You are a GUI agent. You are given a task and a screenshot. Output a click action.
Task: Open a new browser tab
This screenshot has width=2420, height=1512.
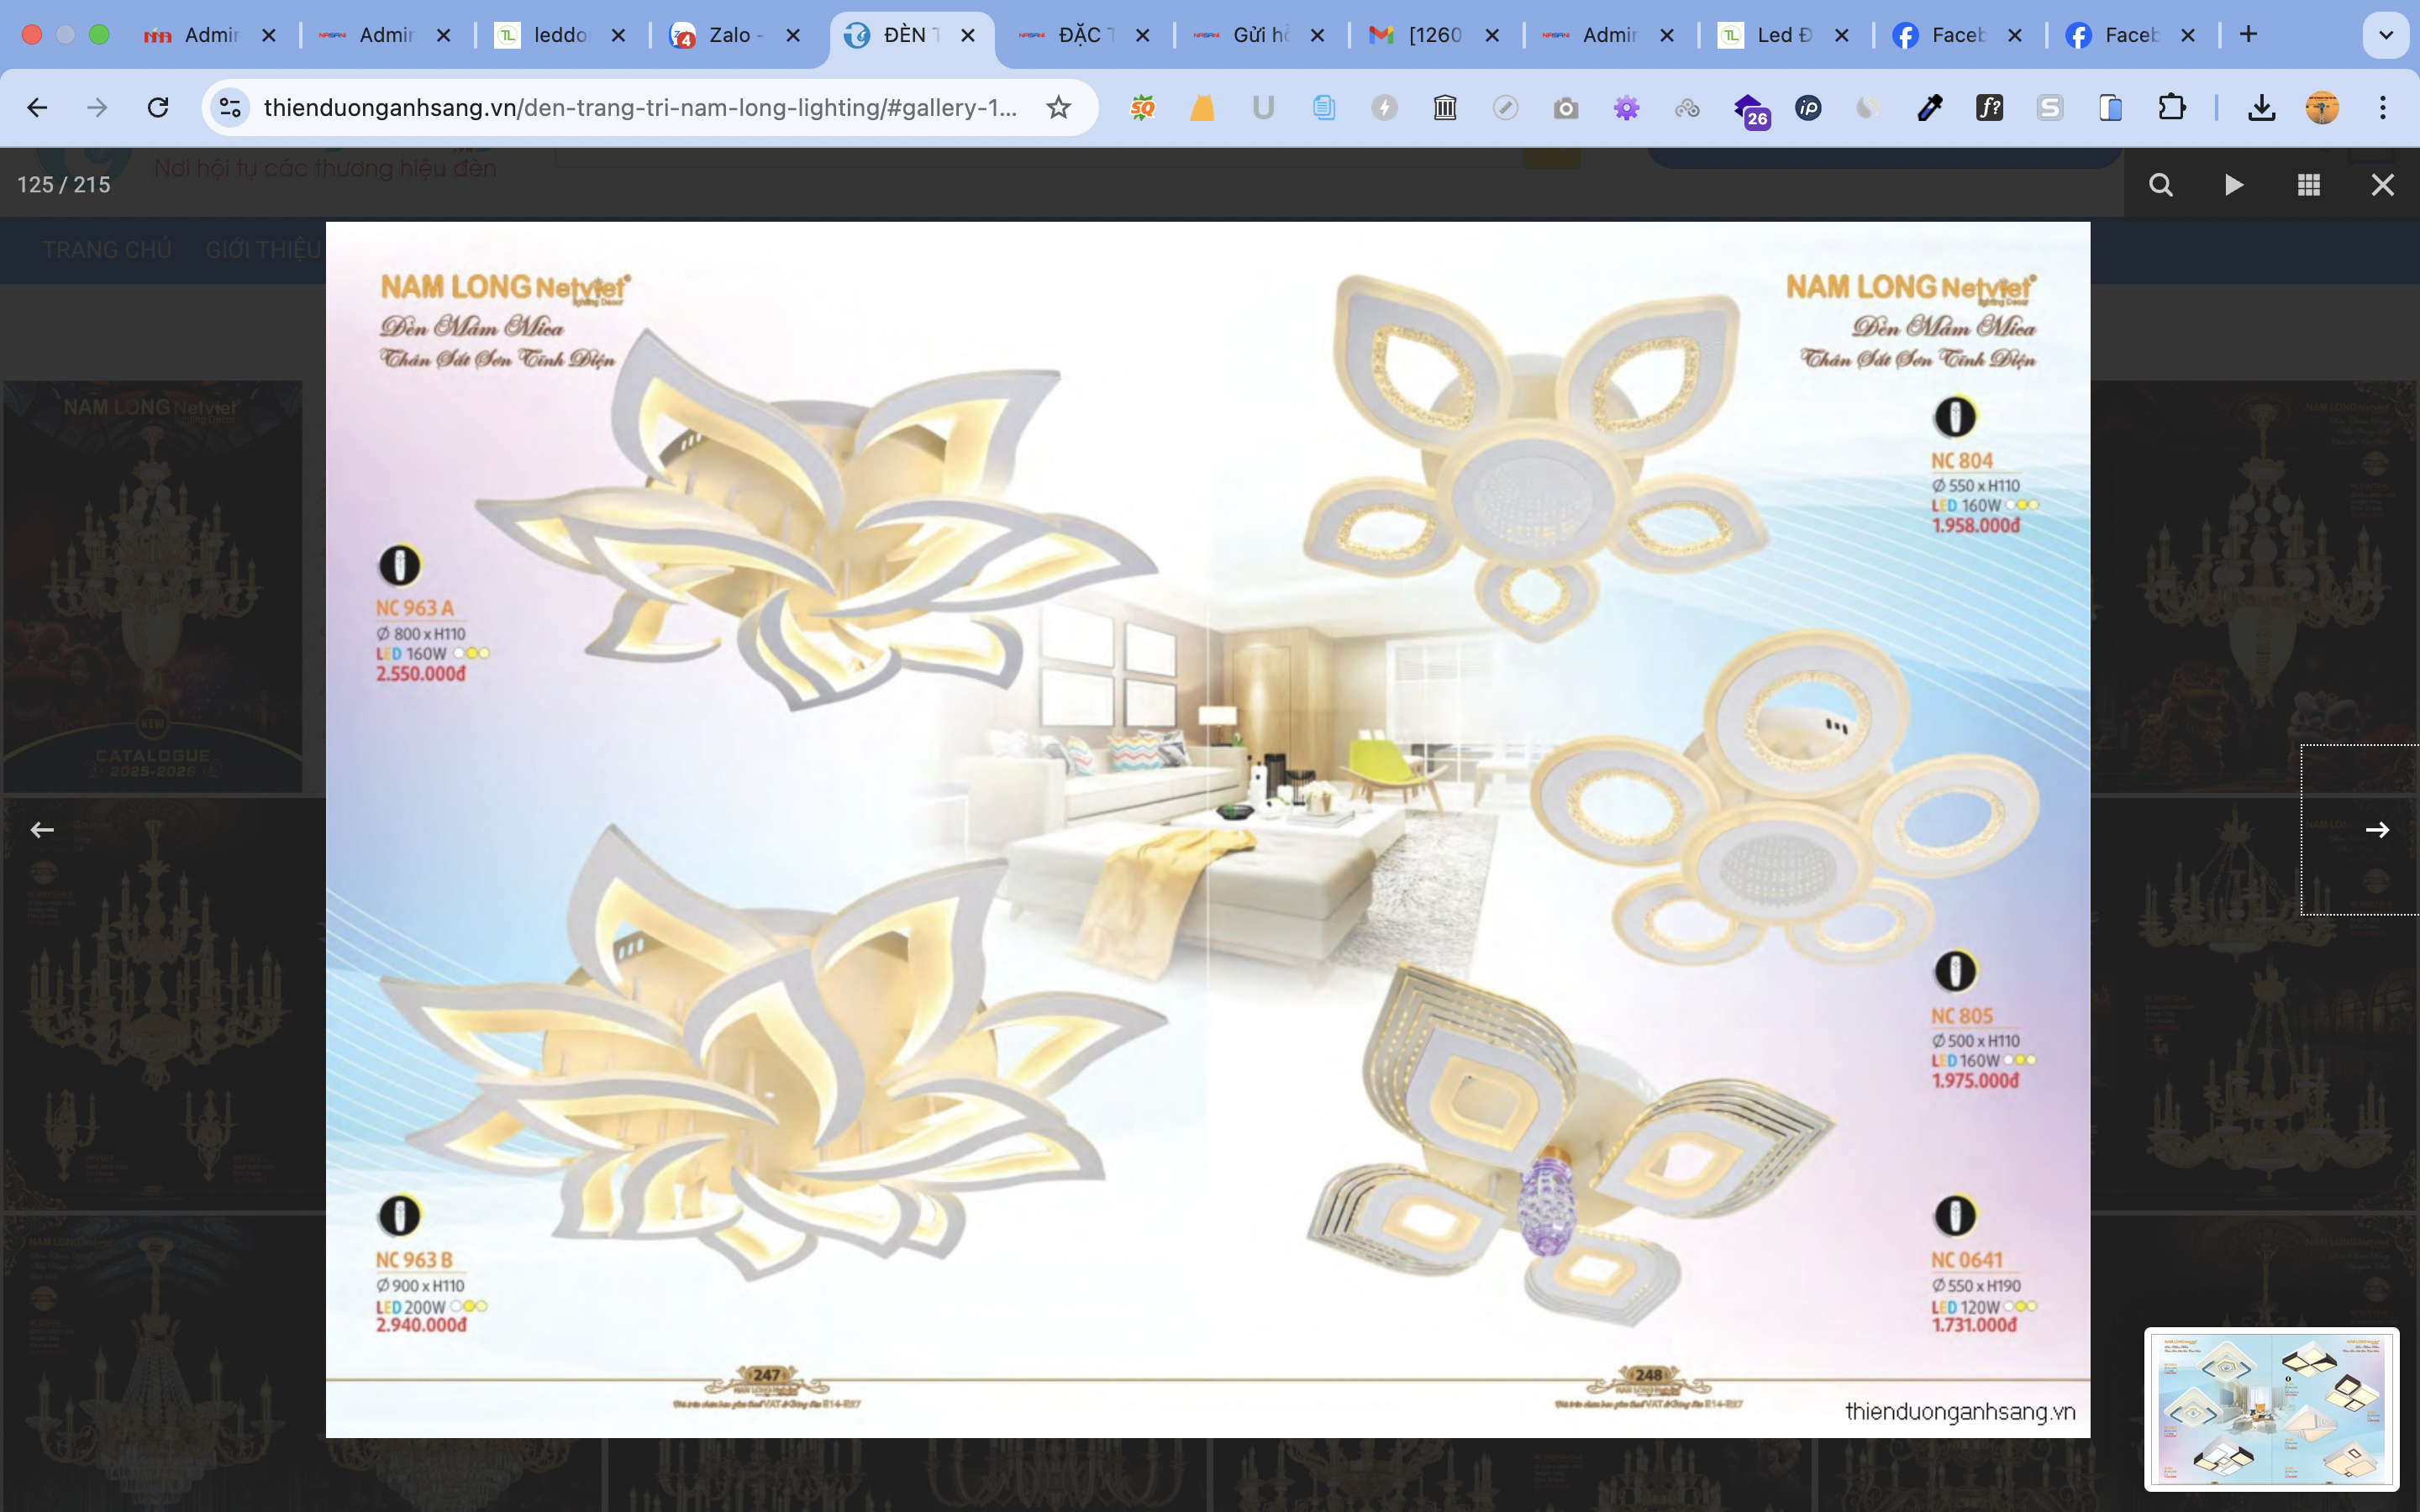coord(2248,35)
